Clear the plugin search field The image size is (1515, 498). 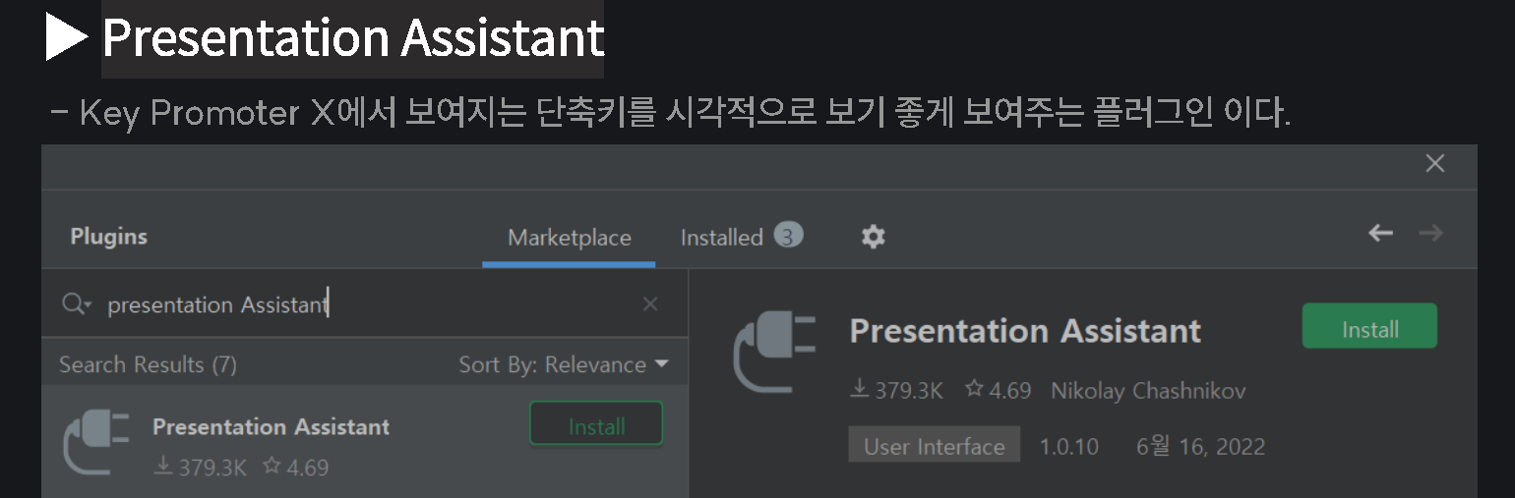tap(650, 304)
